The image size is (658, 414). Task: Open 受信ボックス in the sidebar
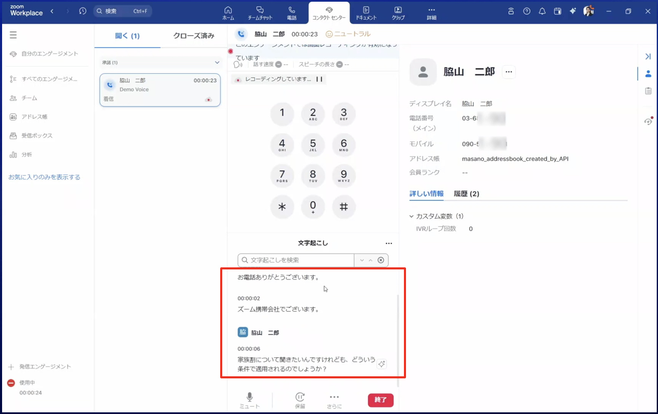click(31, 136)
